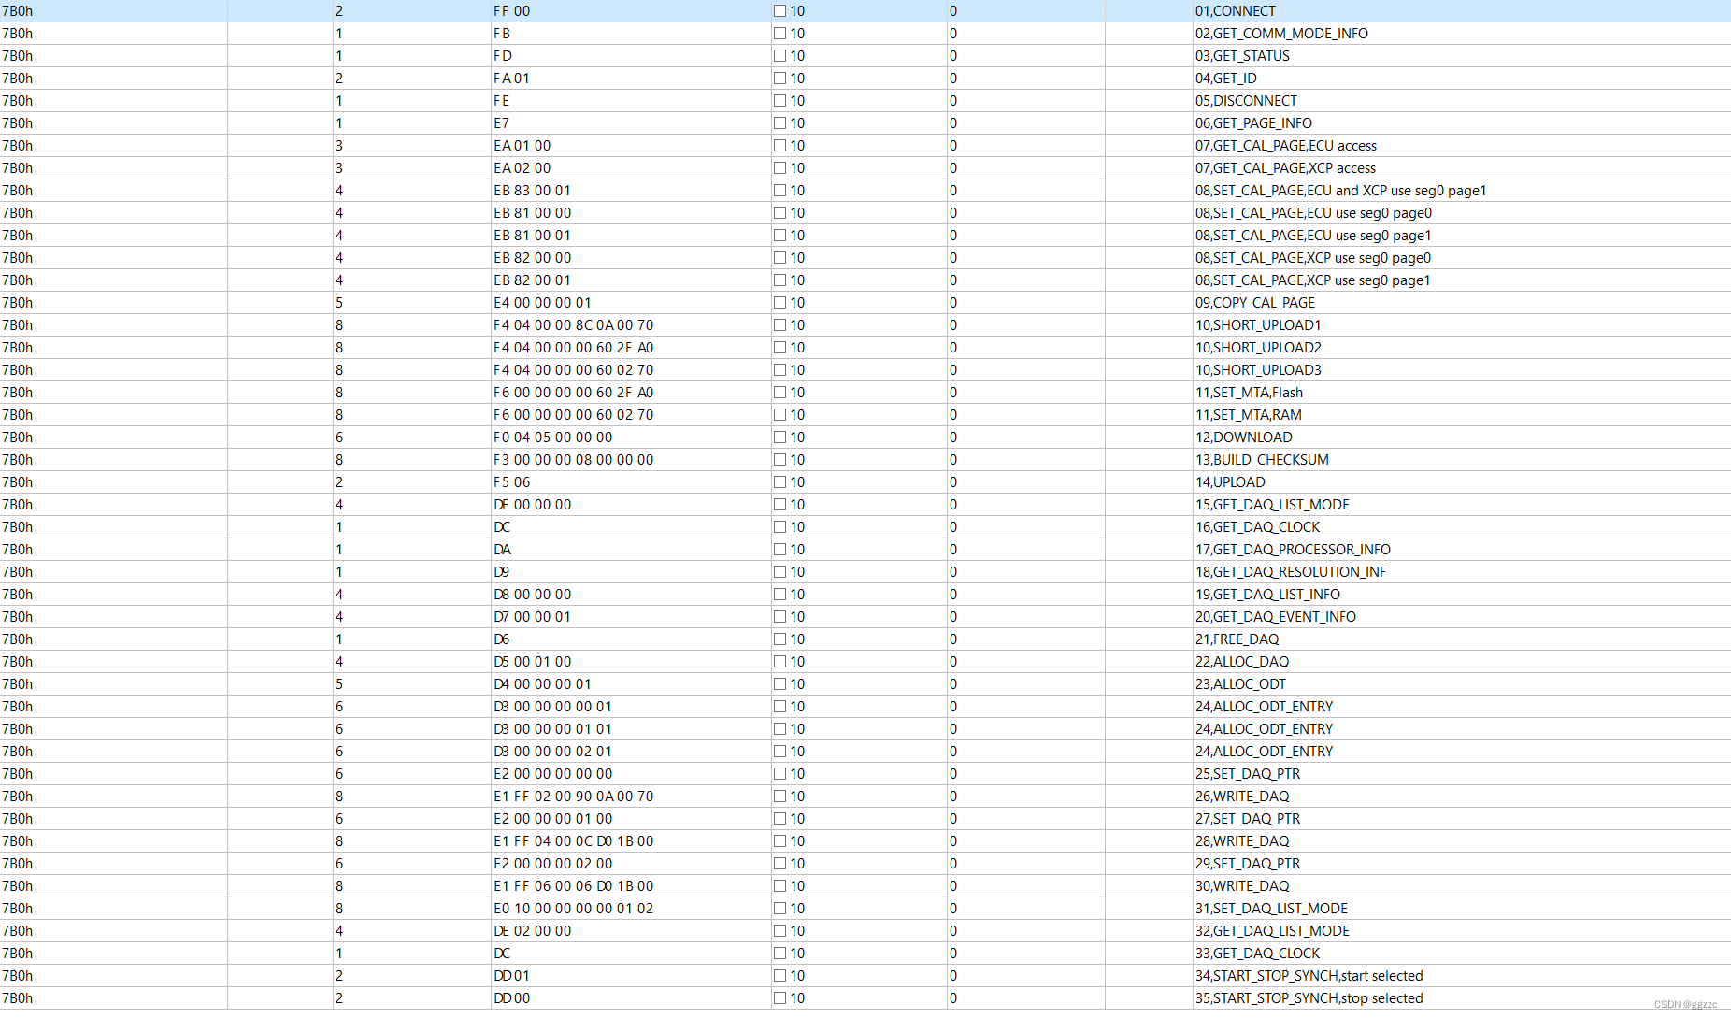Check the box in the 12,DOWNLOAD row
Image resolution: width=1731 pixels, height=1019 pixels.
779,438
